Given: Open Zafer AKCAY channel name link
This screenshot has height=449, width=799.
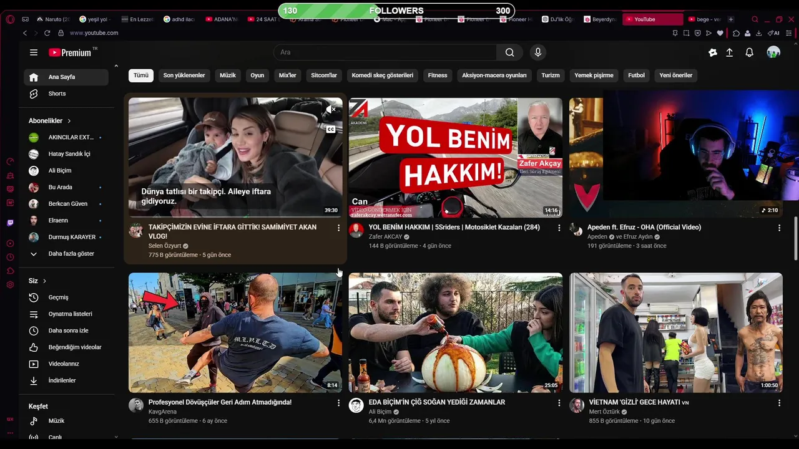Looking at the screenshot, I should pos(385,237).
